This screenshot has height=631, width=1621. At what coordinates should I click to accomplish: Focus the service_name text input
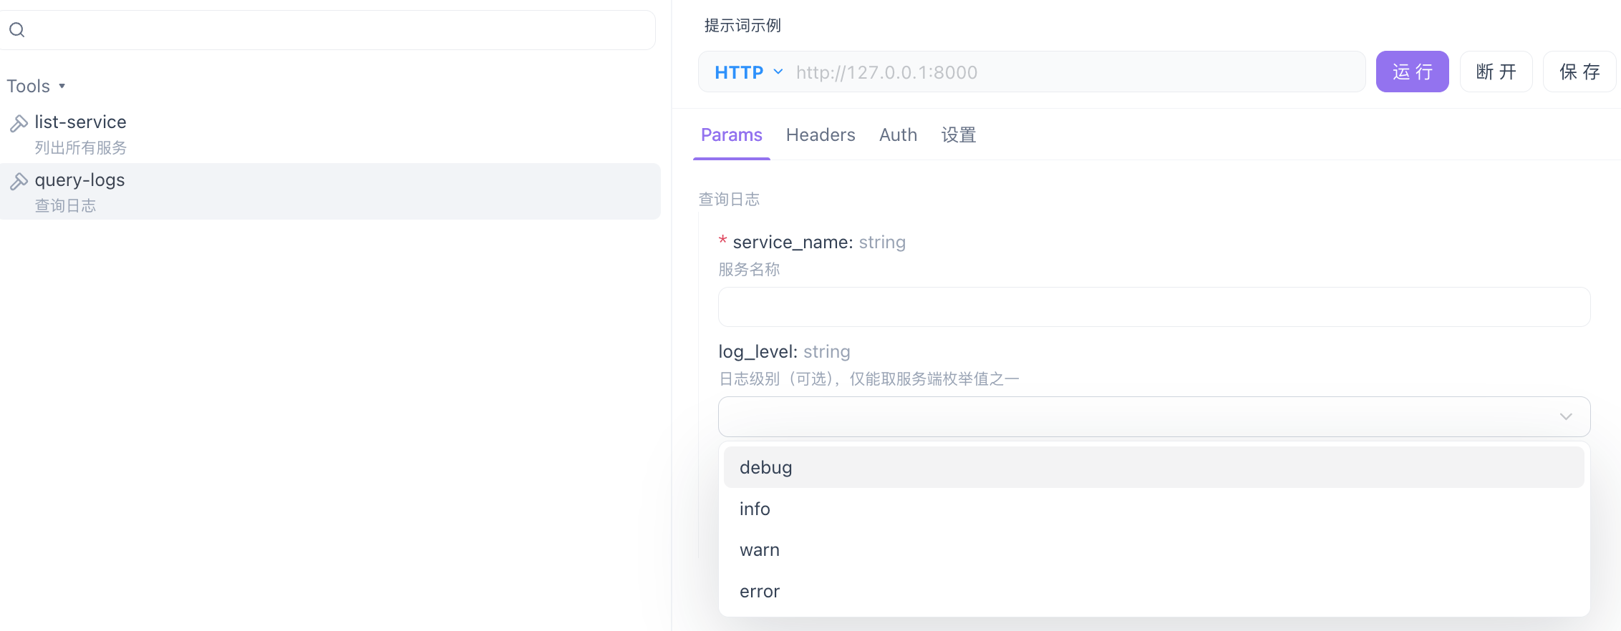(1154, 307)
